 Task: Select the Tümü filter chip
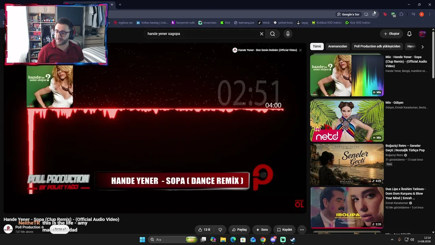click(x=317, y=46)
